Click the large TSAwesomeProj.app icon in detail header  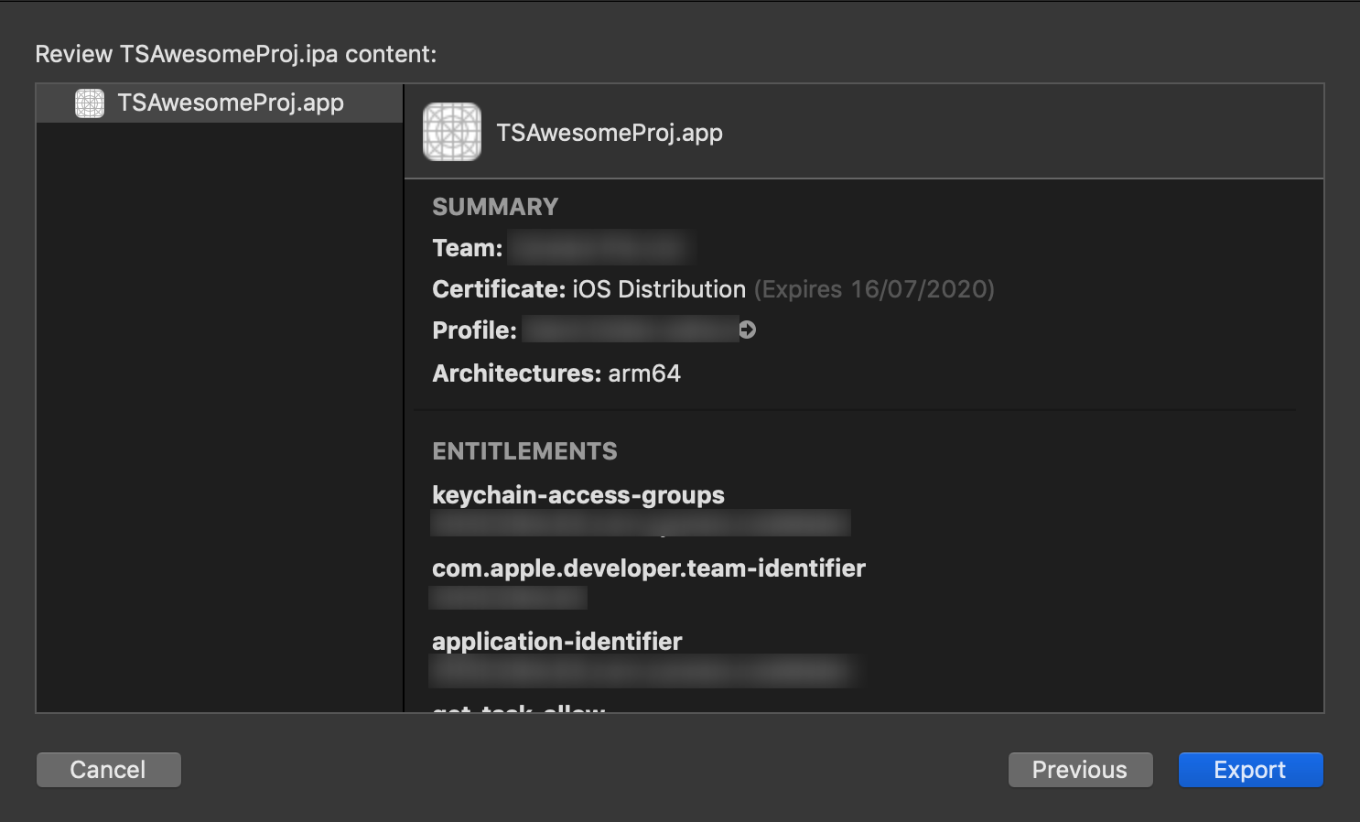click(451, 132)
